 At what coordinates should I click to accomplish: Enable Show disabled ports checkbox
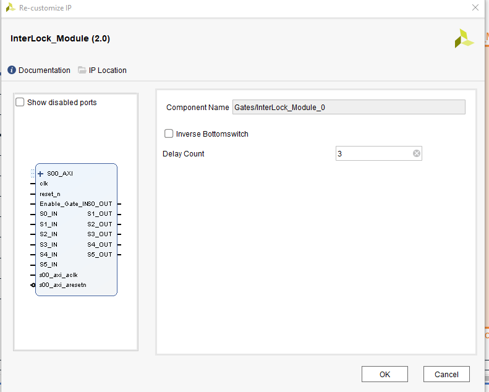tap(20, 103)
